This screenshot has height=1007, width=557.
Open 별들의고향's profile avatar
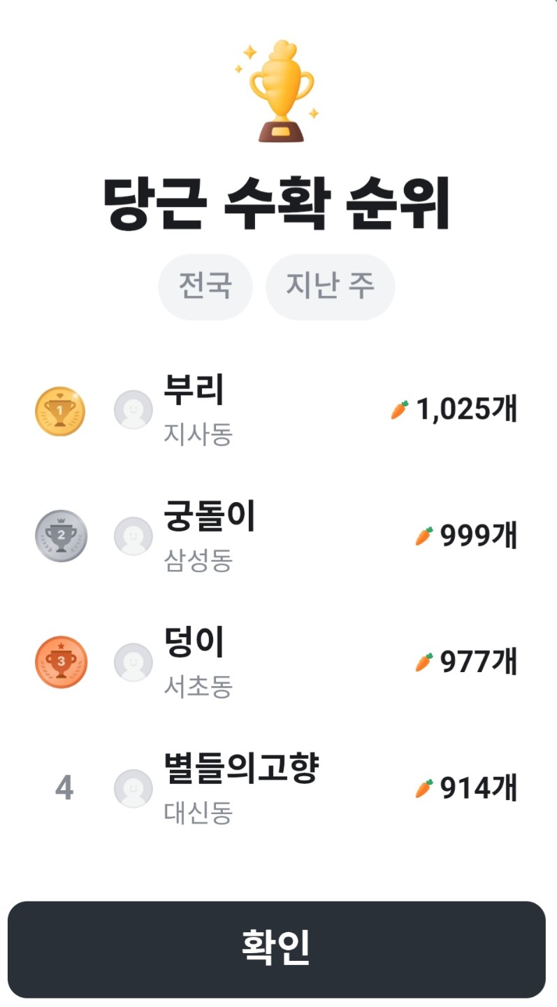pyautogui.click(x=133, y=788)
